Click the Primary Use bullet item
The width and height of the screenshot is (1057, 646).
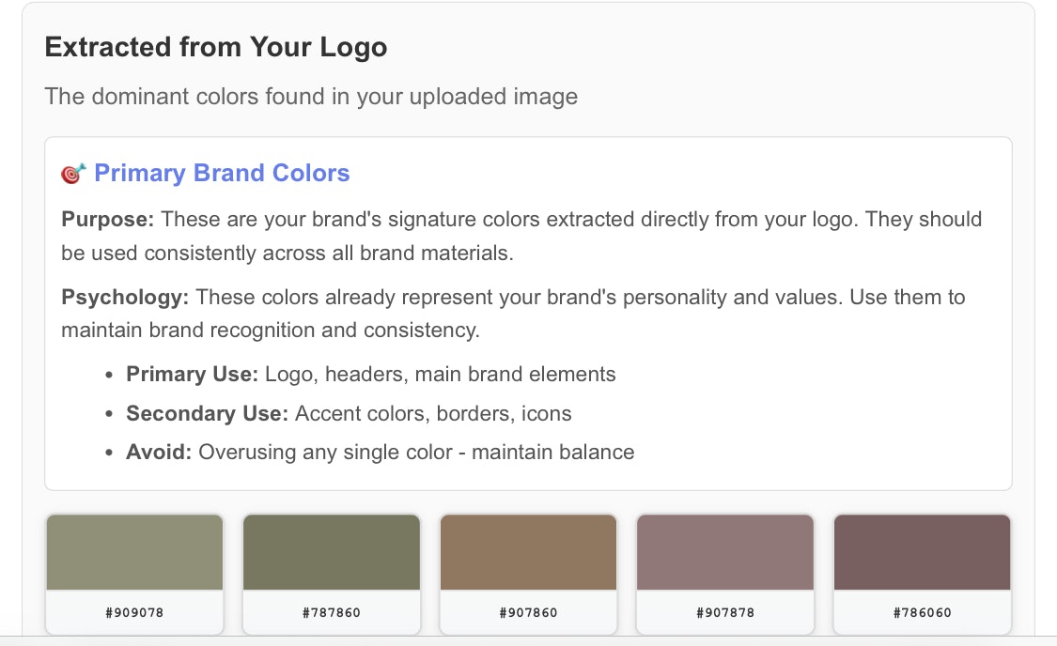pos(371,374)
